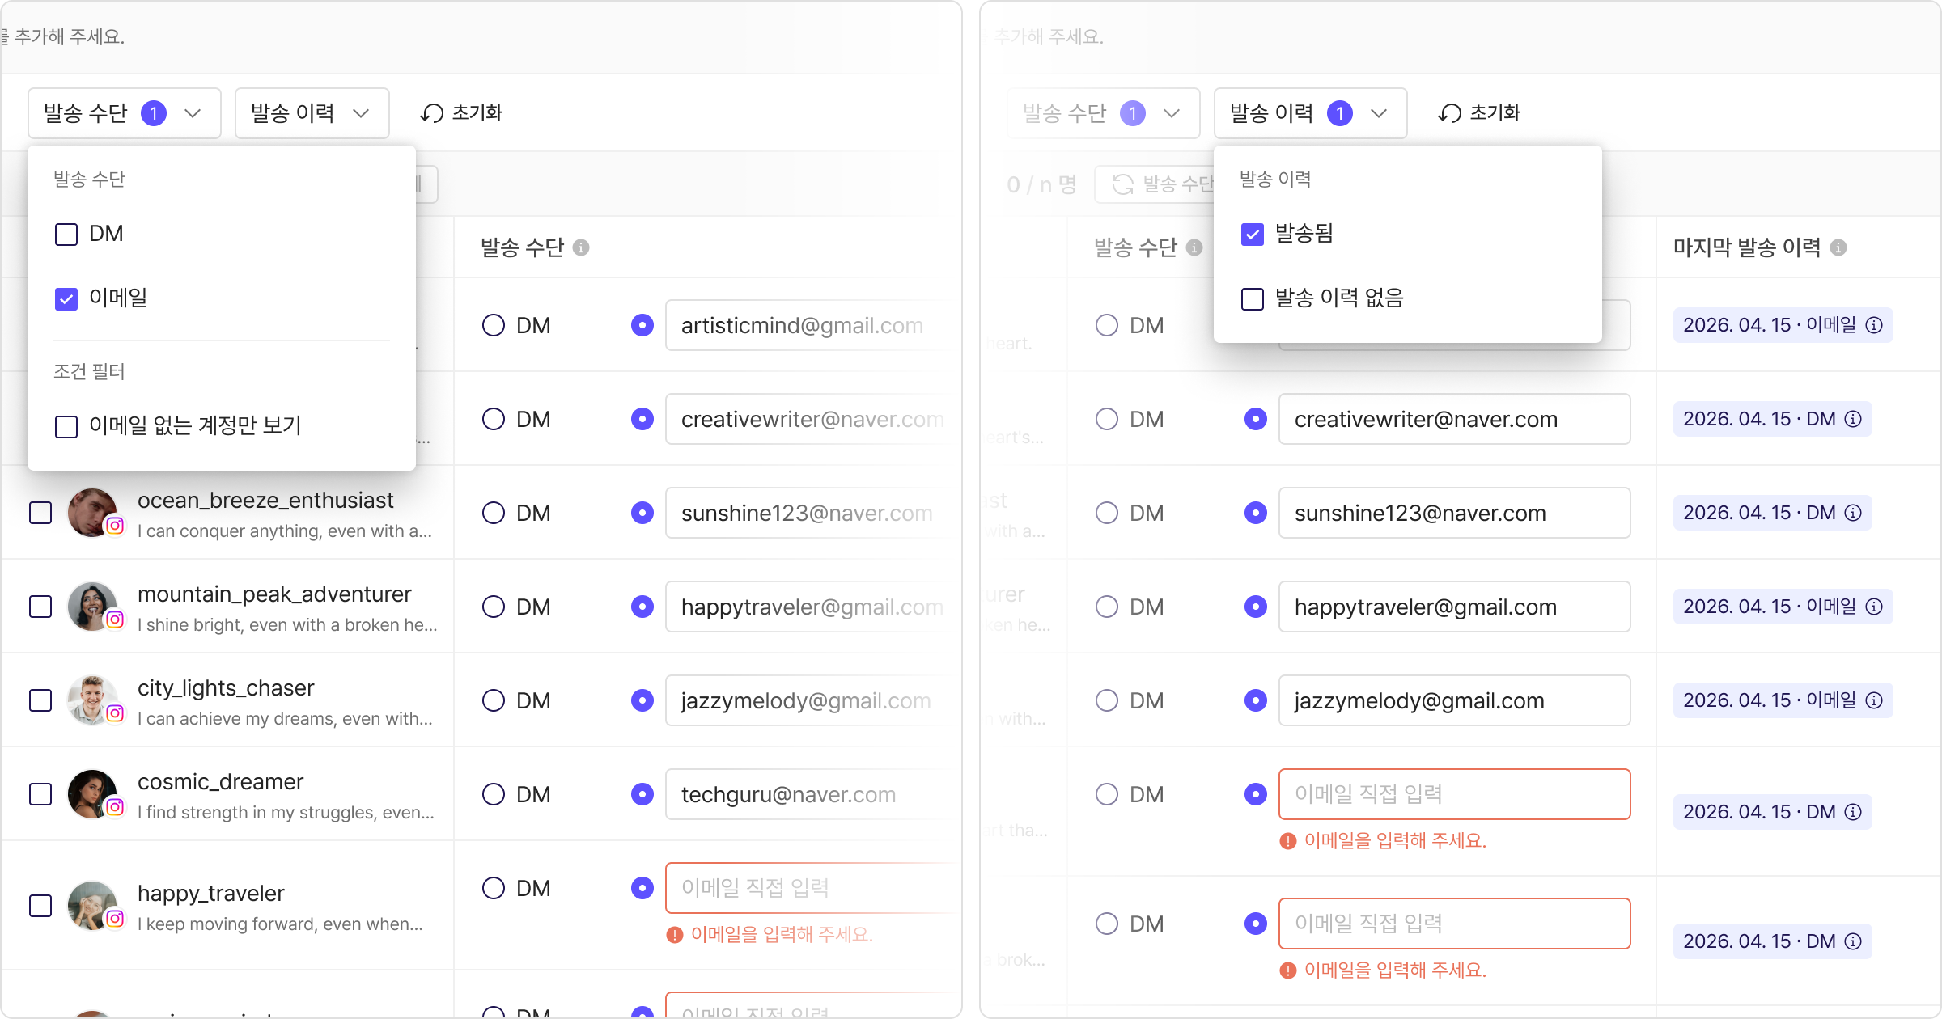Click Instagram badge on ocean_breeze_enthusiast avatar
Screen dimensions: 1942x1019
coord(115,526)
